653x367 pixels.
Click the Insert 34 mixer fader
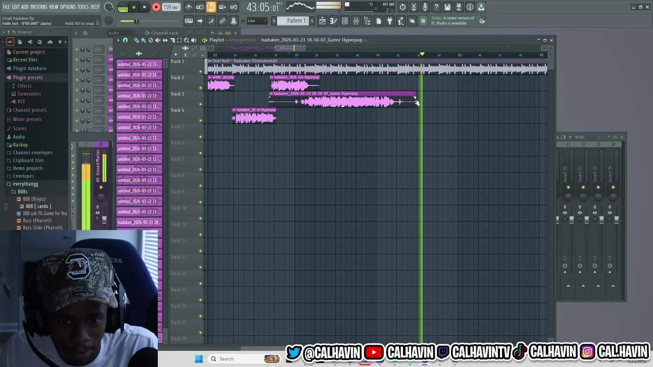coord(616,220)
